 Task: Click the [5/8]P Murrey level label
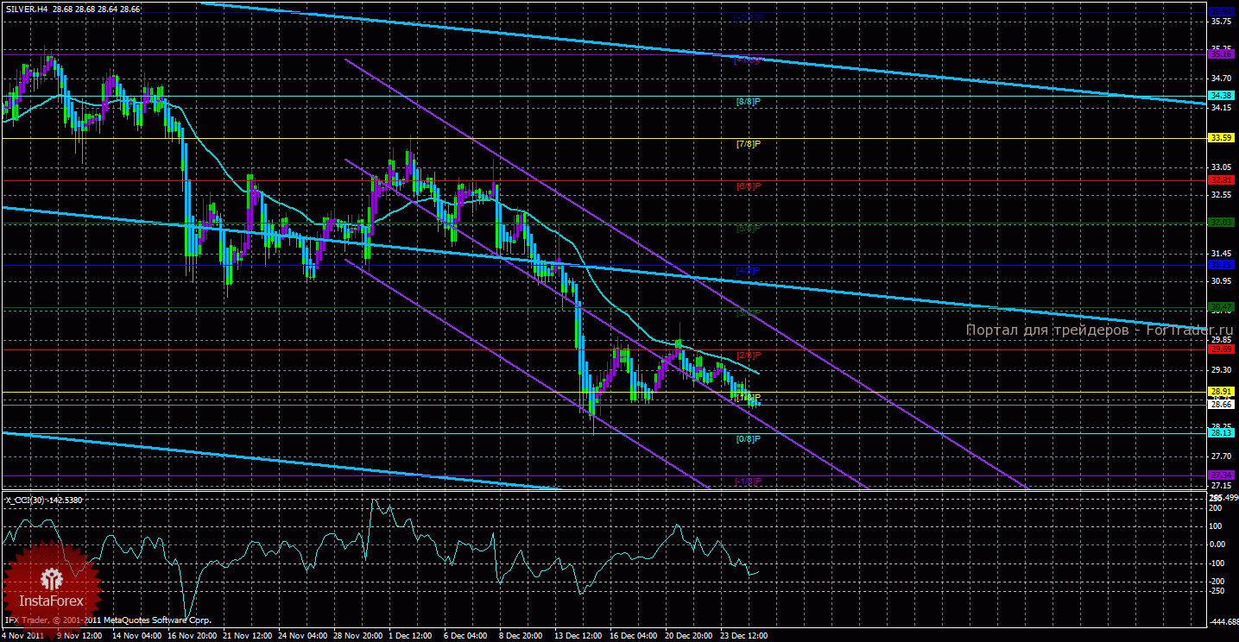pos(748,229)
